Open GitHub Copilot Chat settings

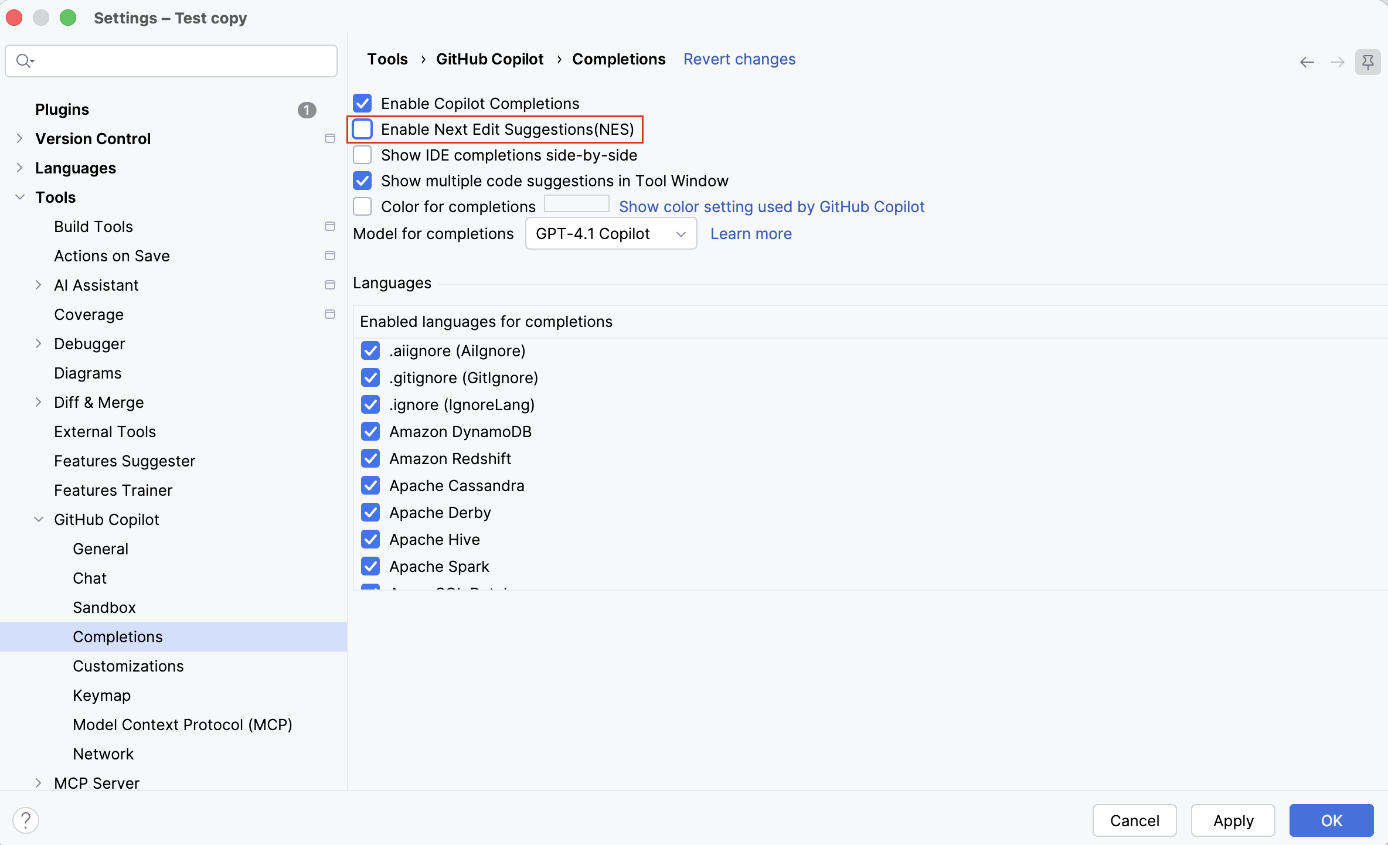pyautogui.click(x=90, y=578)
